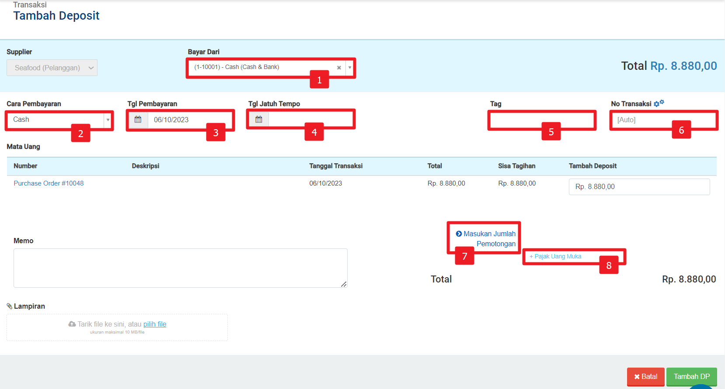The height and width of the screenshot is (389, 725).
Task: Click the Tambah Deposit amount field
Action: coord(639,187)
